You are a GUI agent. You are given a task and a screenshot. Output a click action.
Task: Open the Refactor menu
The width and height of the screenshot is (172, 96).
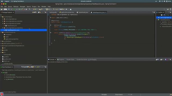16,6
